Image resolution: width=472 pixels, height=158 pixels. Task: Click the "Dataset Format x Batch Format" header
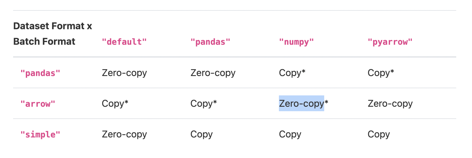click(x=53, y=34)
